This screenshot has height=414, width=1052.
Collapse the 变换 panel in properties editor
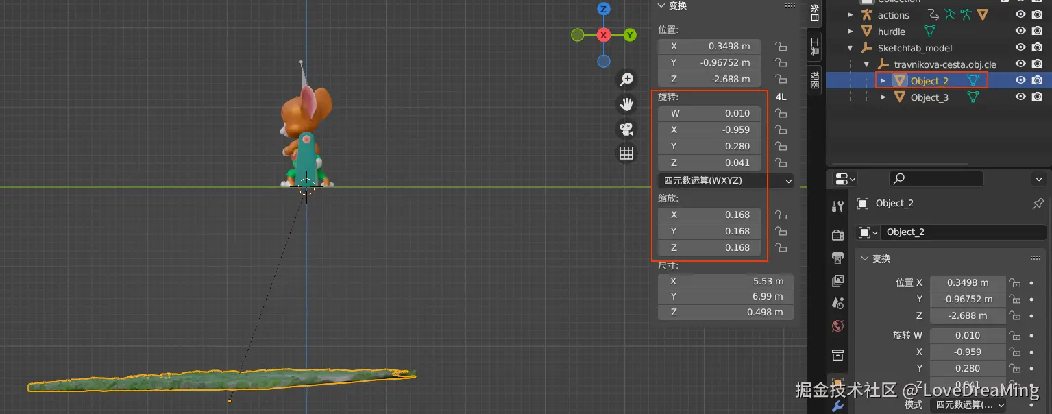coord(881,258)
